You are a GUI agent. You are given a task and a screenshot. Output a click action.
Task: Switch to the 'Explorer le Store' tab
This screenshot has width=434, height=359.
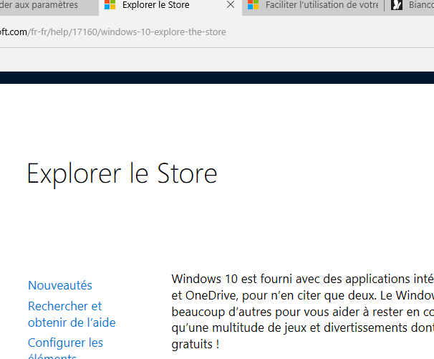coord(170,6)
